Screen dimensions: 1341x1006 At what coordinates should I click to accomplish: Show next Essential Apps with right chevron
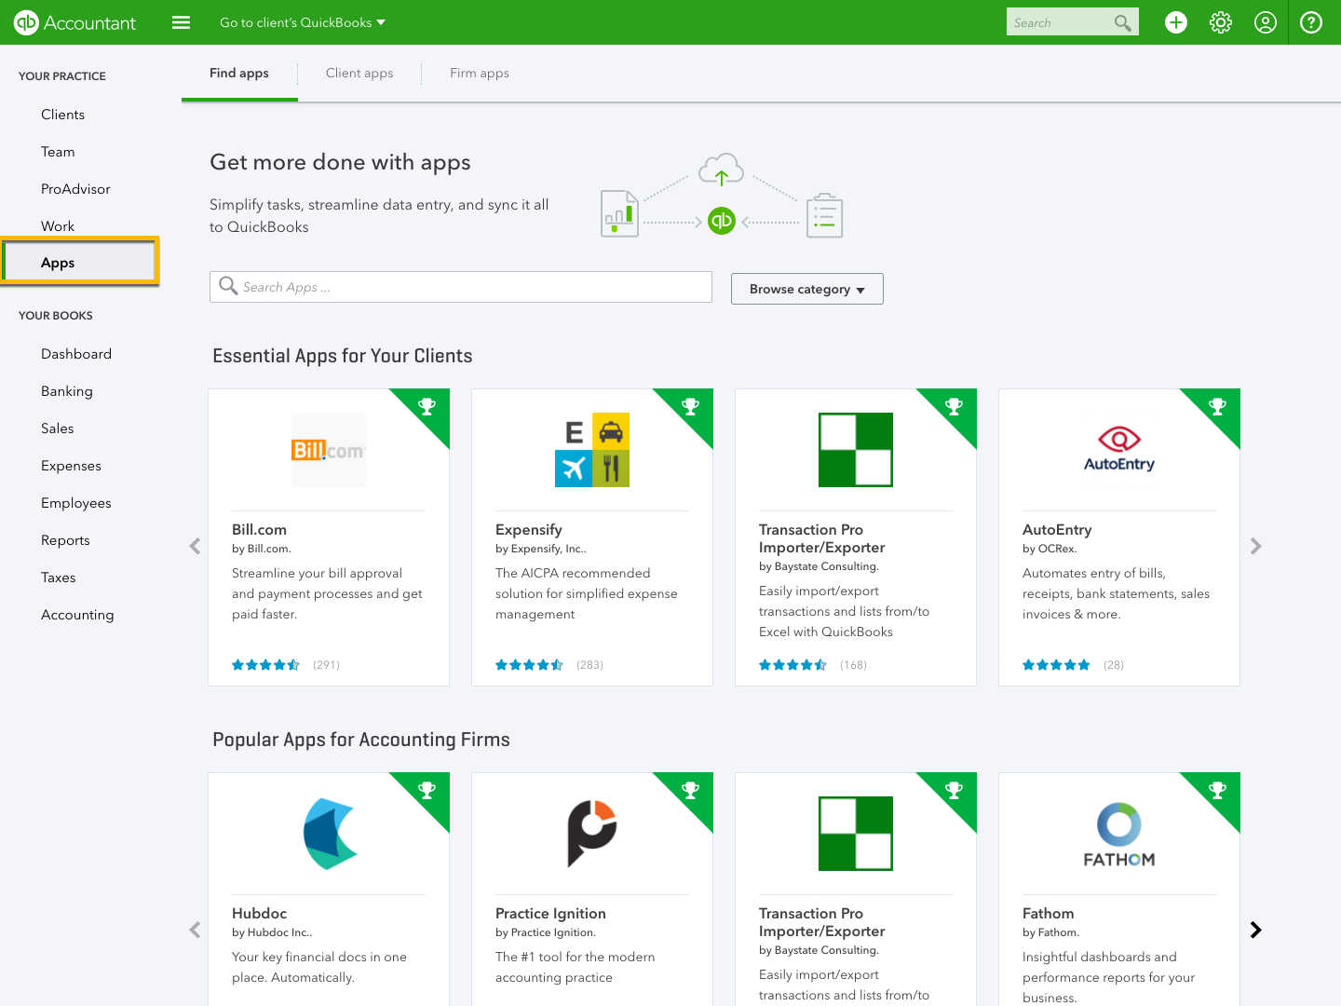(1255, 546)
